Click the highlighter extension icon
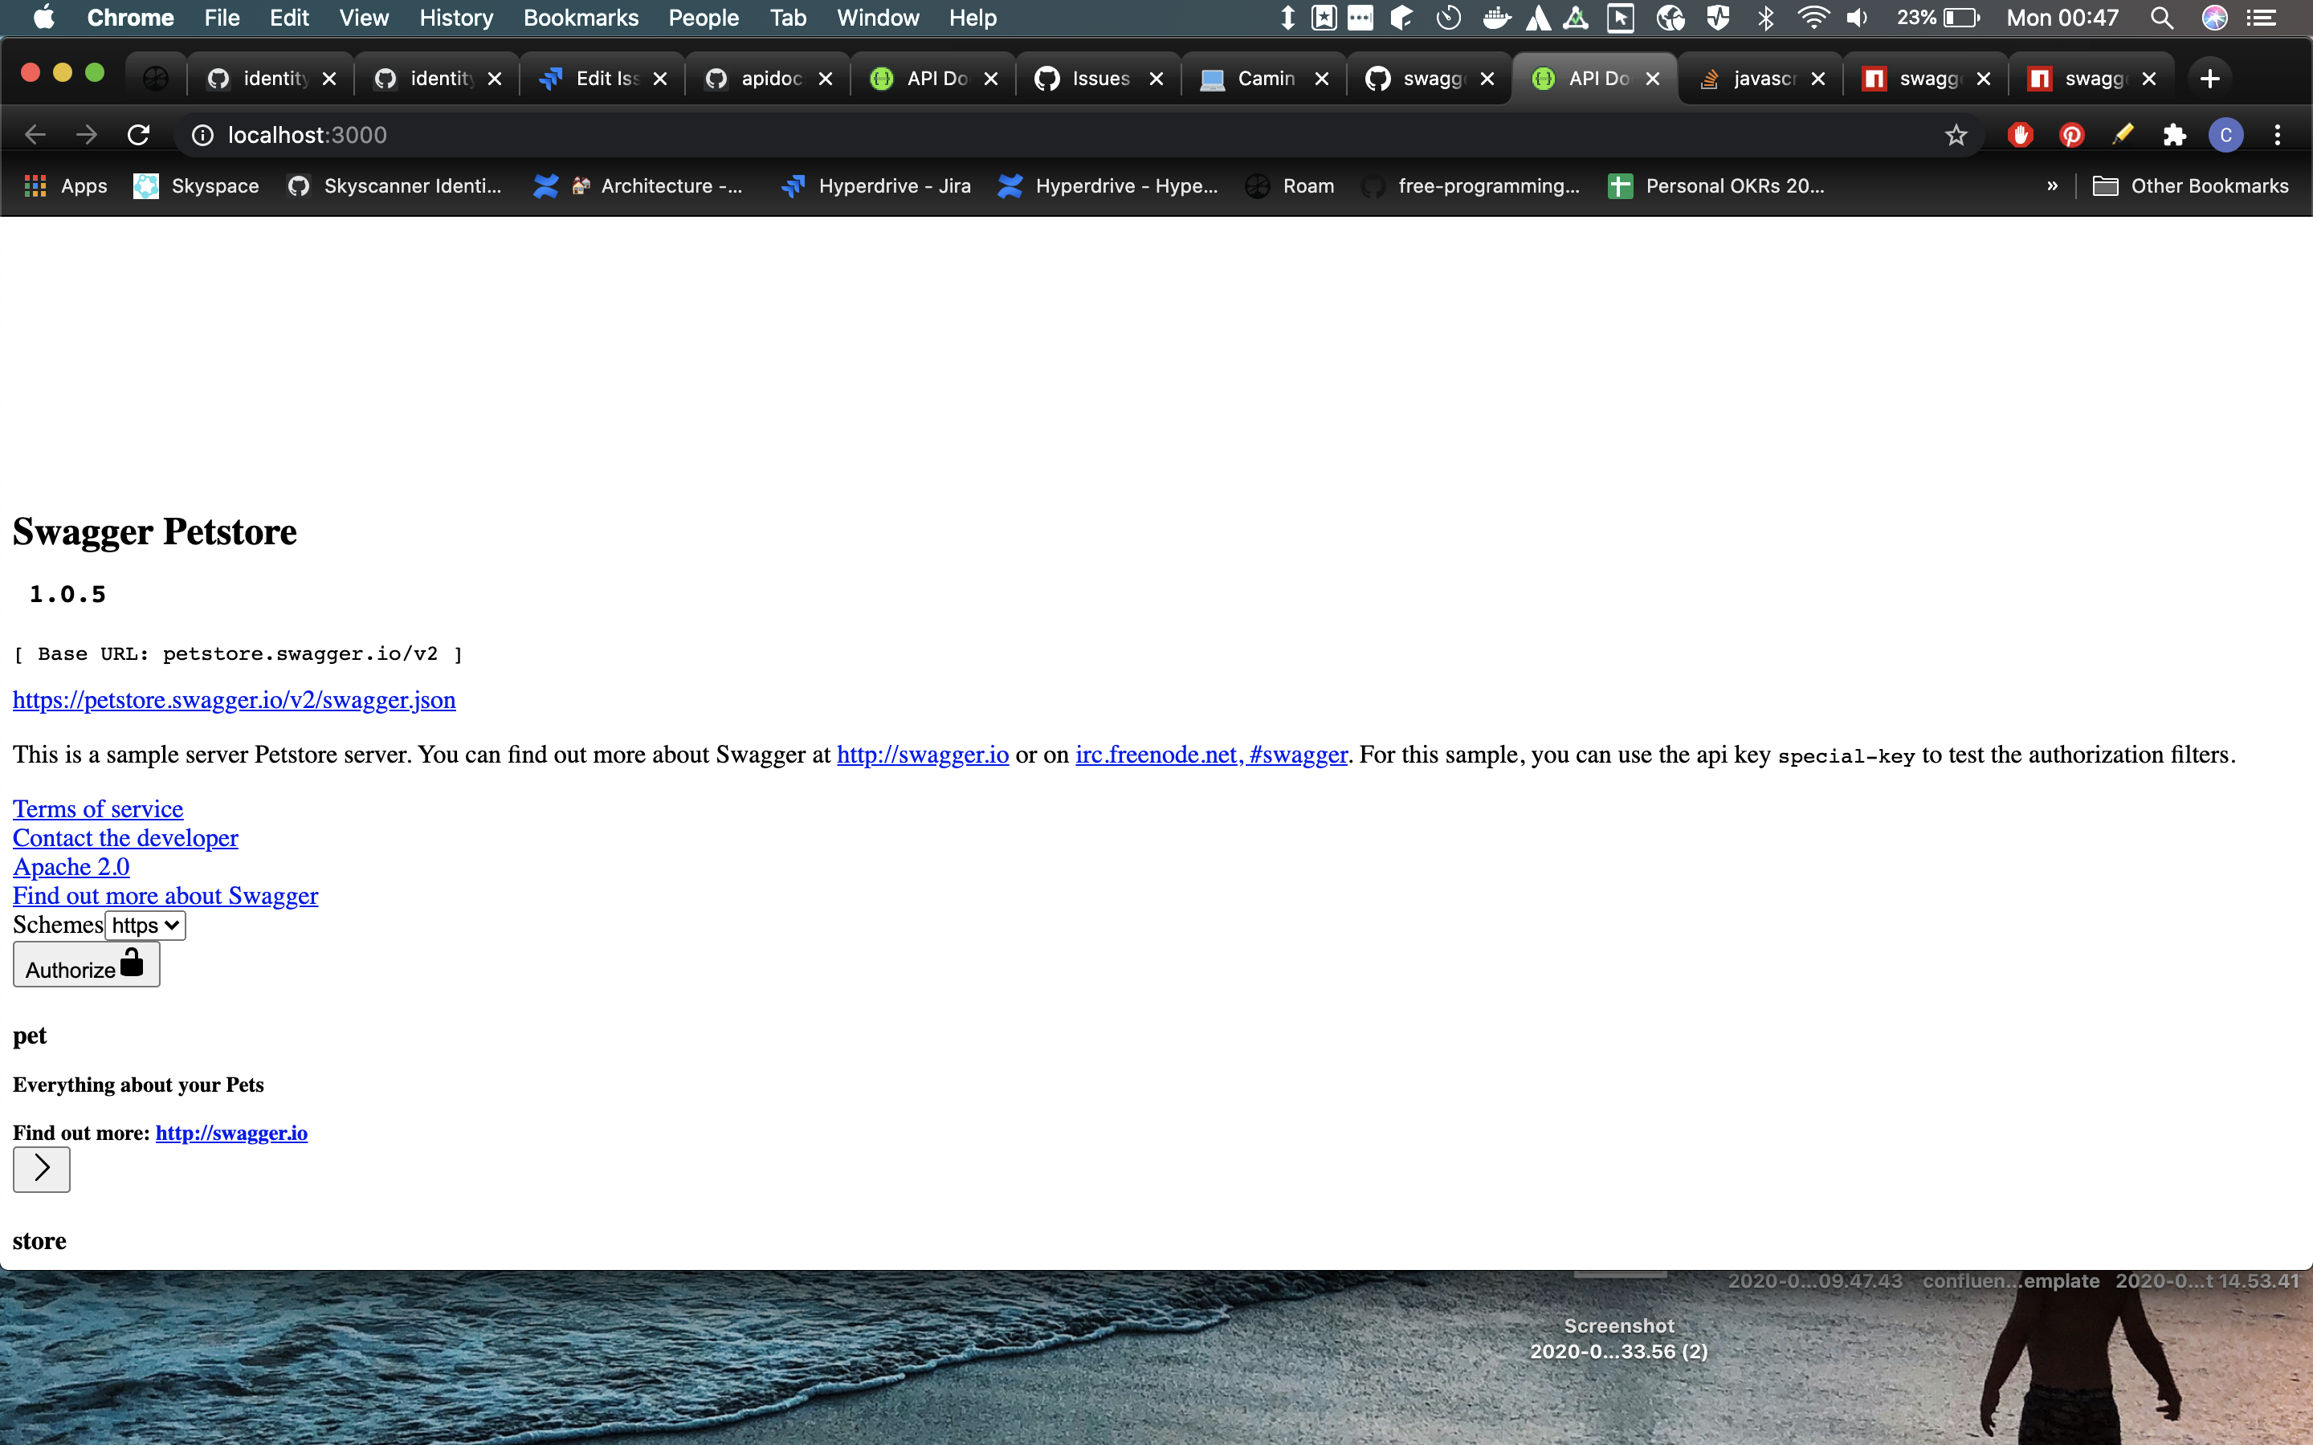The width and height of the screenshot is (2313, 1445). pos(2123,135)
